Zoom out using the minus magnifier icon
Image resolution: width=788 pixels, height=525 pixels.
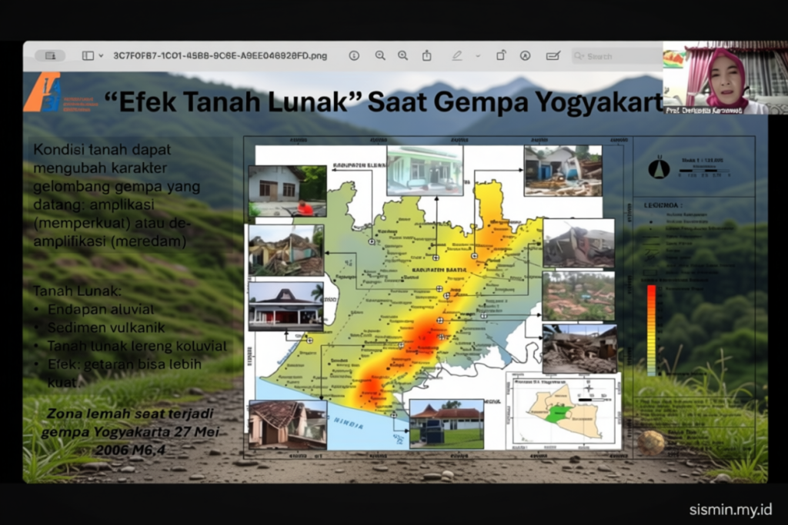pos(380,56)
